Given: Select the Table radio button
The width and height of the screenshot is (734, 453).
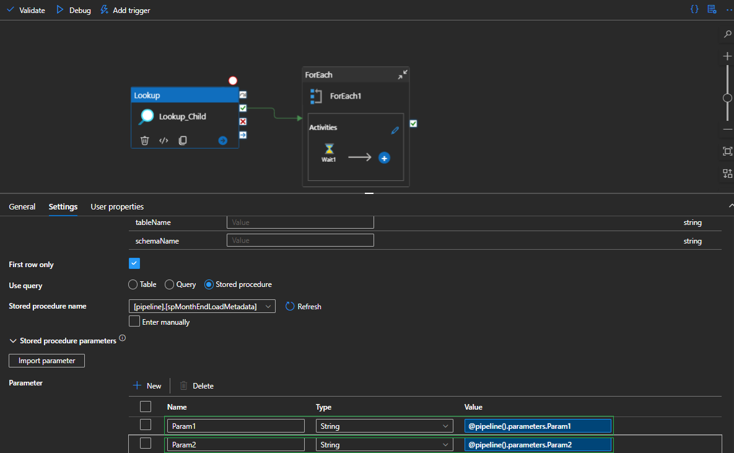Looking at the screenshot, I should tap(133, 284).
